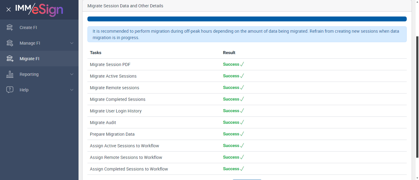419x180 pixels.
Task: Select the Migrate Completed Sessions task
Action: (117, 99)
